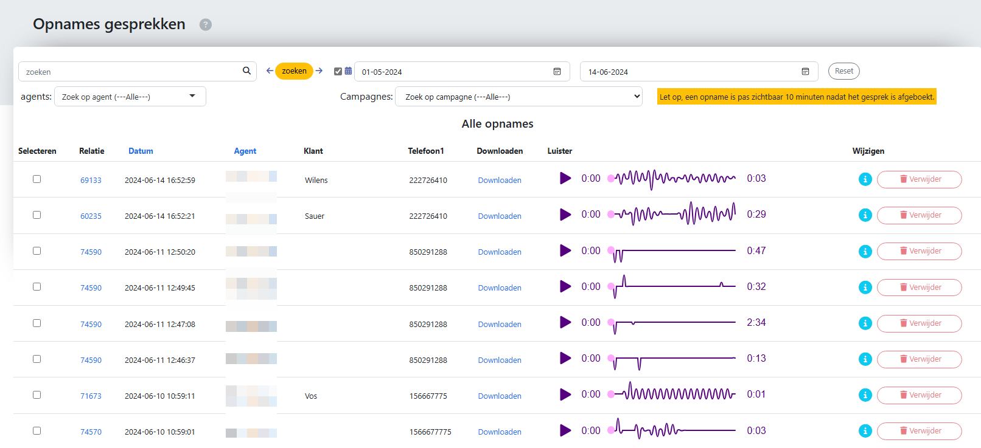Viewport: 981px width, 448px height.
Task: Show info for the 10:59:01 recording
Action: [865, 431]
